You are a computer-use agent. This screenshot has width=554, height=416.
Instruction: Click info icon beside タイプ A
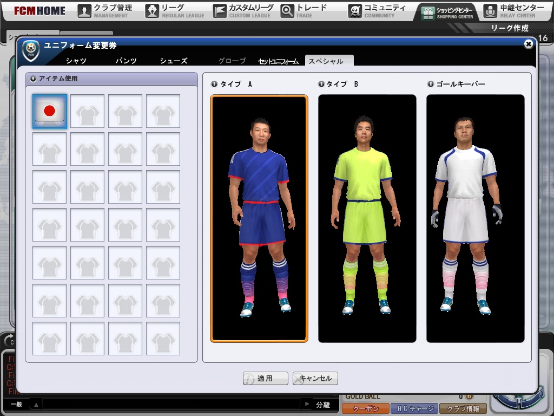pos(214,84)
